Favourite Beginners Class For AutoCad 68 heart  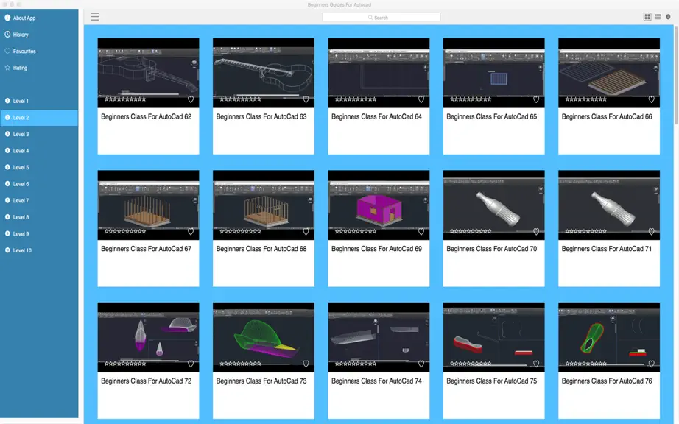[x=306, y=232]
